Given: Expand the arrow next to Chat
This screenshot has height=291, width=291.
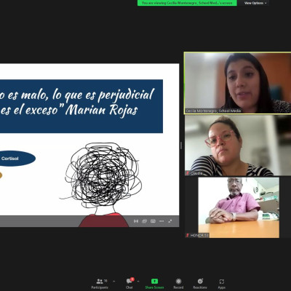Looking at the screenshot, I should [138, 282].
